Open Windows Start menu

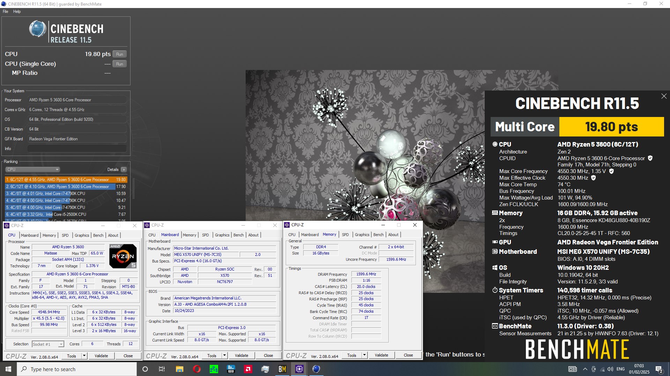8,369
